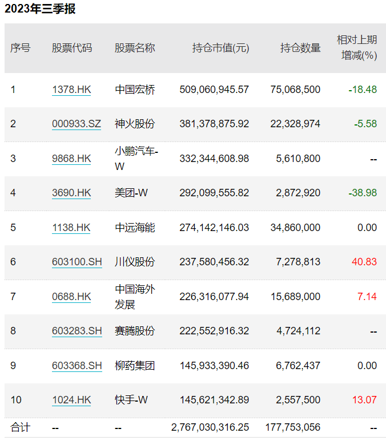Click the 40.83 change value for 川仪股份
386x441 pixels.
tap(364, 262)
